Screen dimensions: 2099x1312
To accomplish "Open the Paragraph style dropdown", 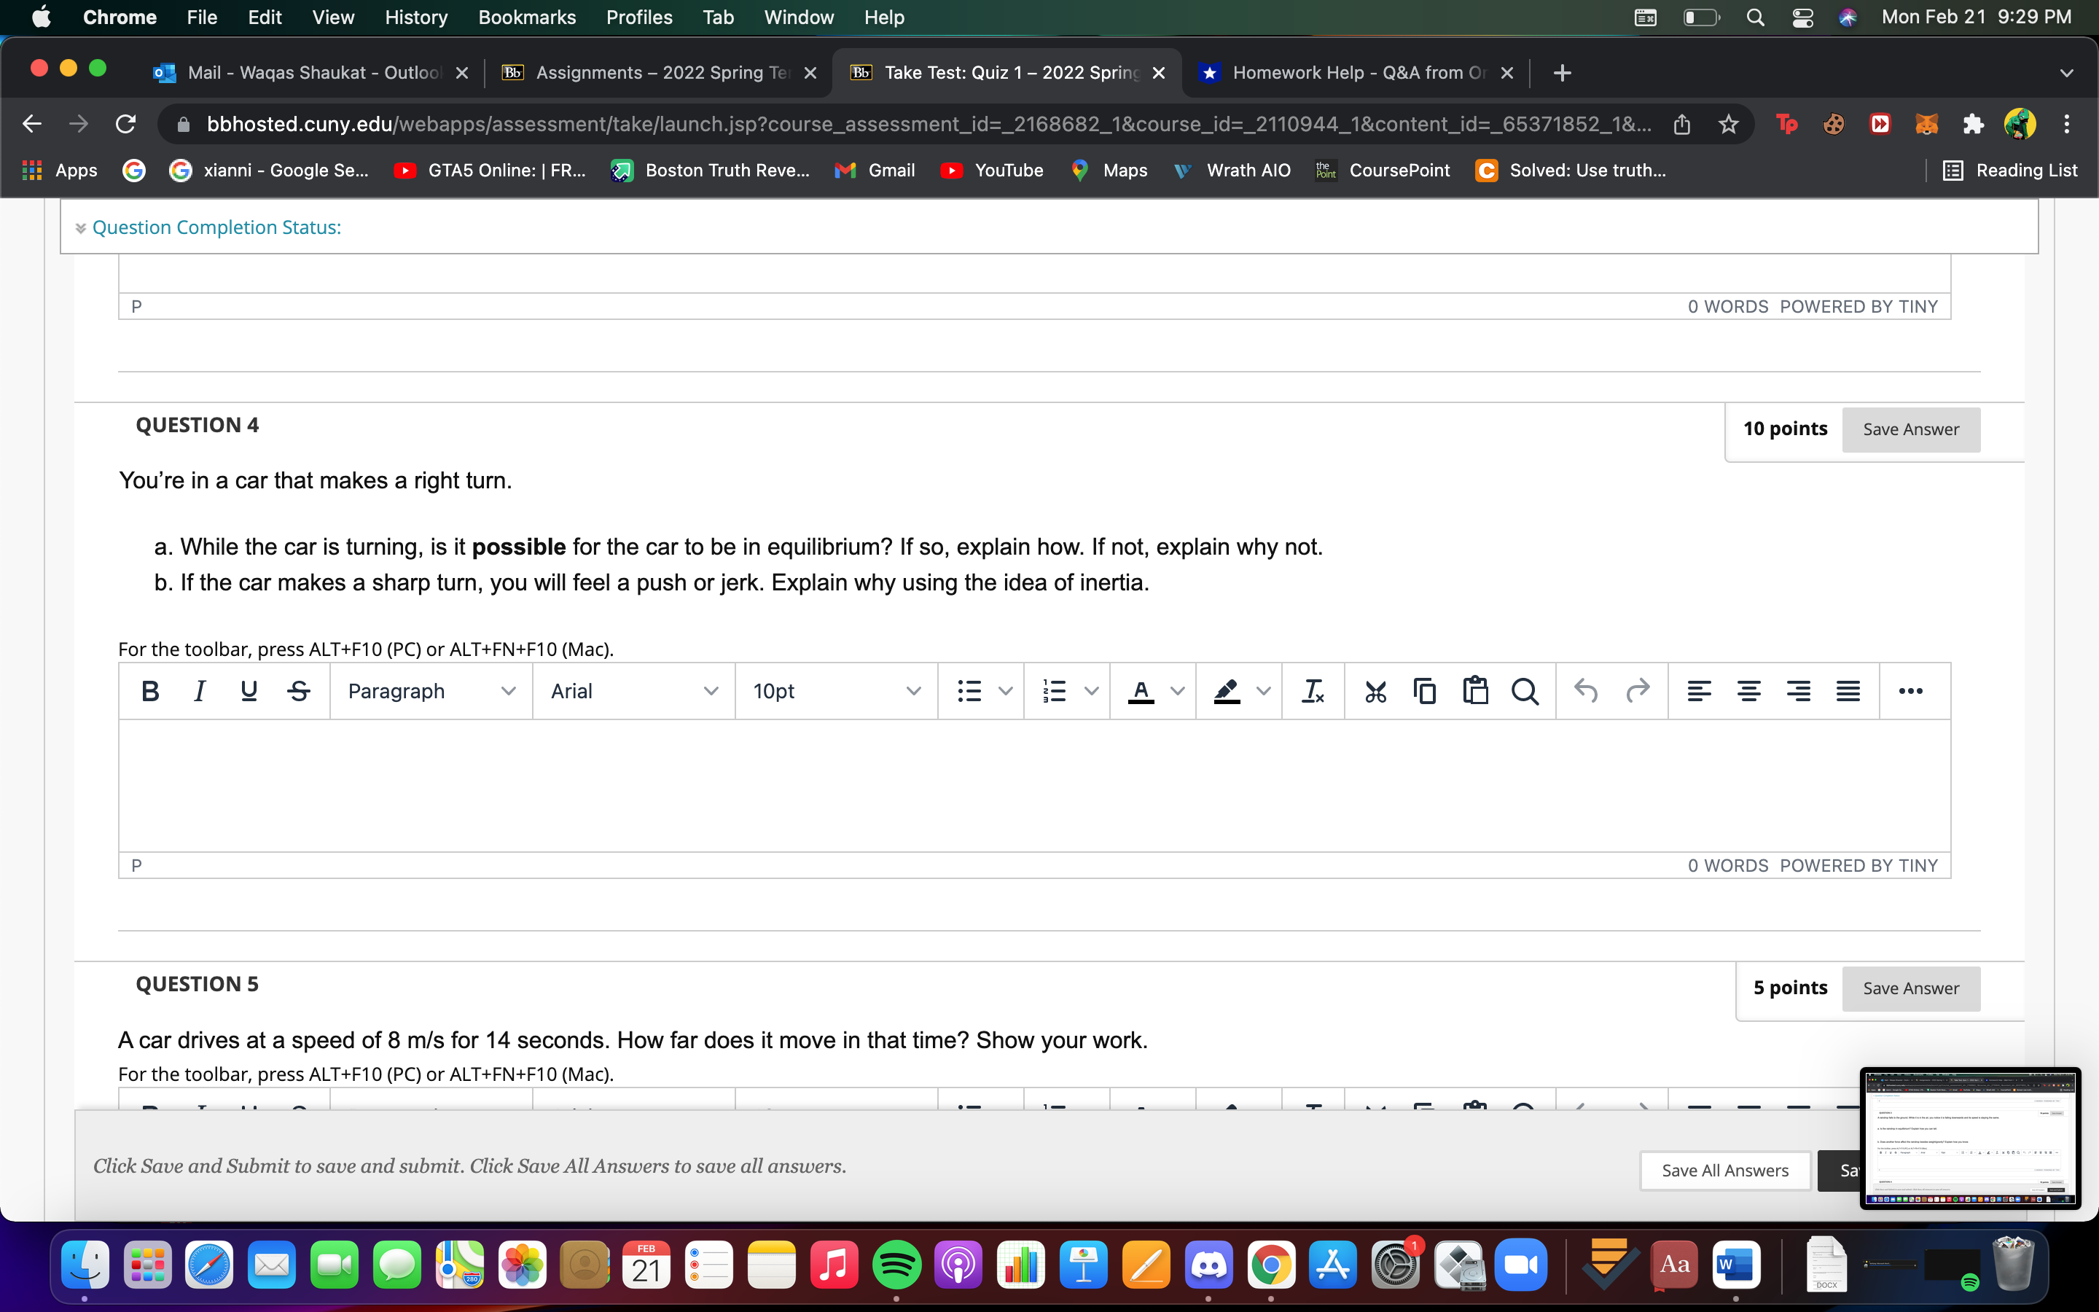I will [431, 691].
